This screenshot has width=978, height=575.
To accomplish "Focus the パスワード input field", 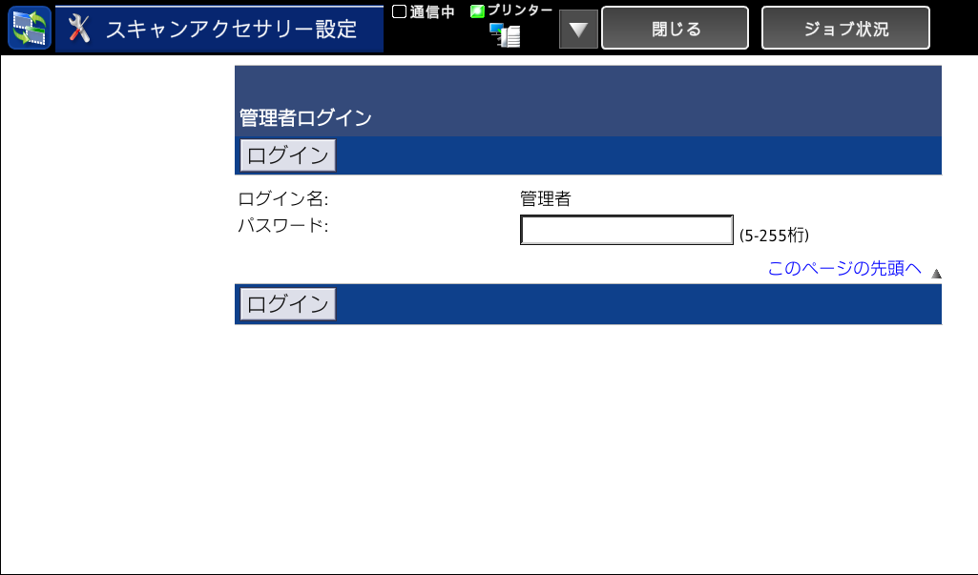I will click(626, 230).
